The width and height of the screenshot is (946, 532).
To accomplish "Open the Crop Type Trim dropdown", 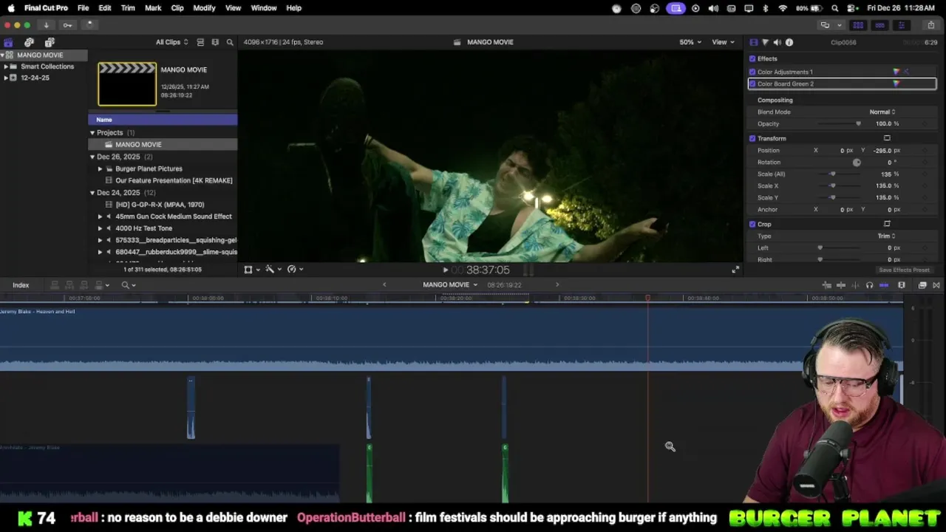I will [886, 236].
